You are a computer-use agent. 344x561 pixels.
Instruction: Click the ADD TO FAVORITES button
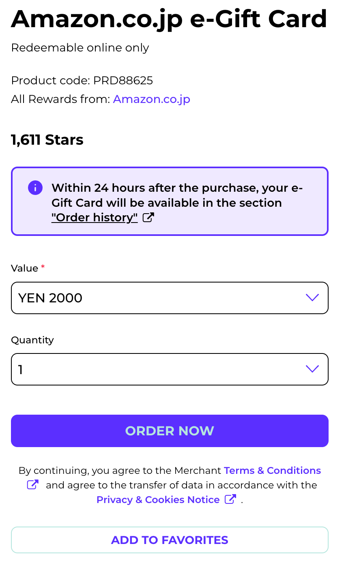170,540
